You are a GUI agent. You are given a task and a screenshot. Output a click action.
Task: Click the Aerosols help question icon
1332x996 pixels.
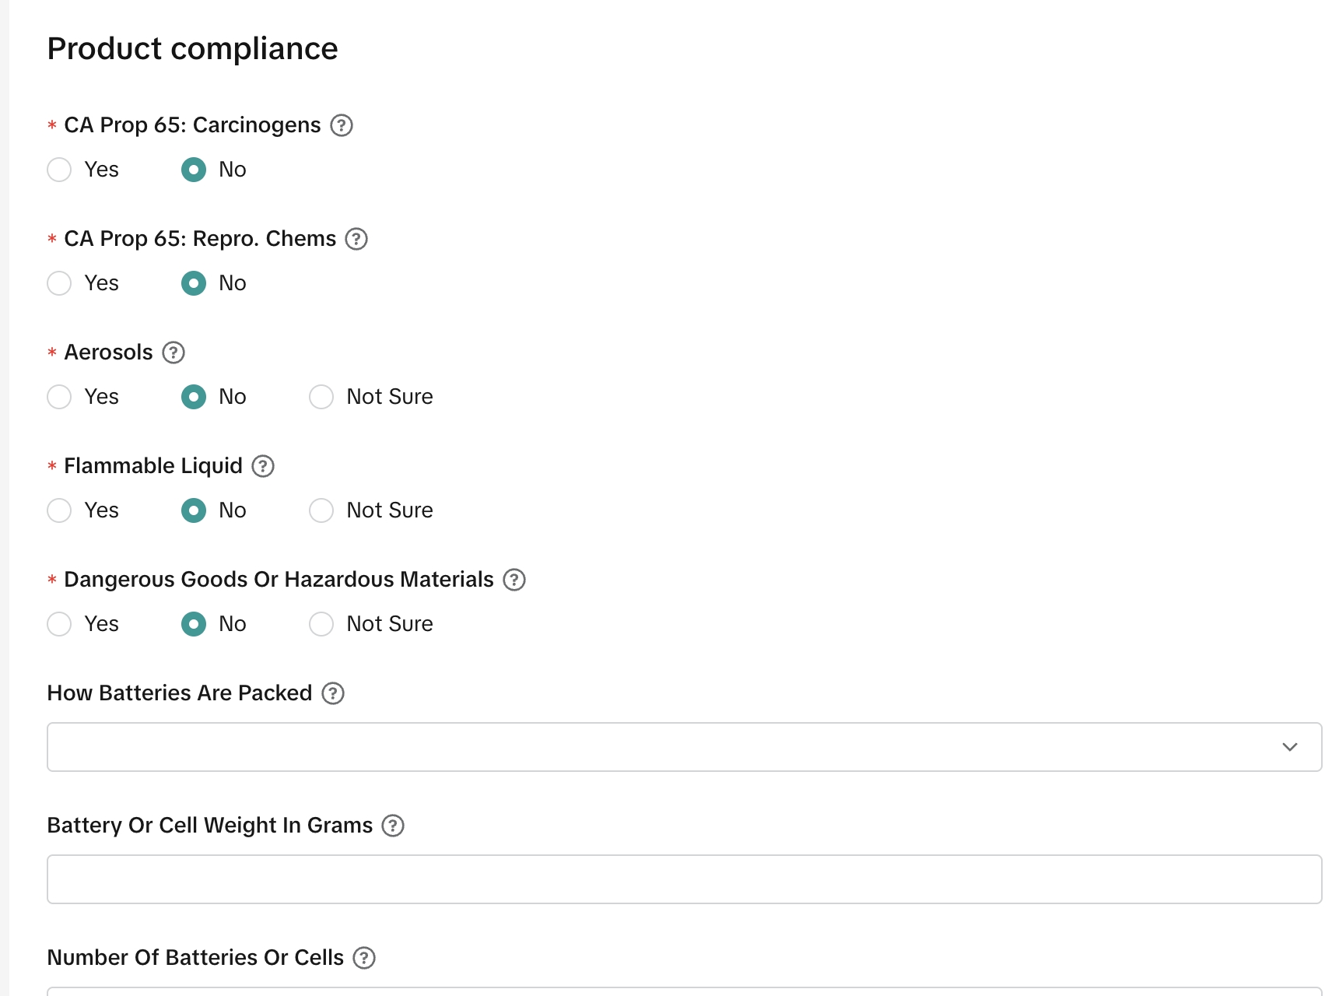(x=174, y=352)
